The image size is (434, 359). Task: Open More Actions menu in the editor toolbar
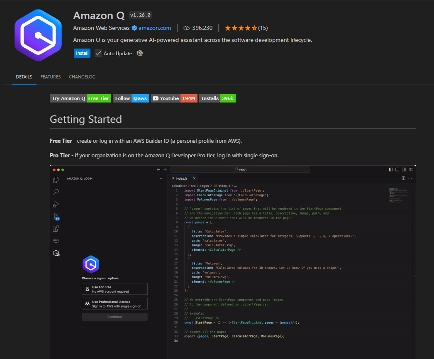coord(409,178)
